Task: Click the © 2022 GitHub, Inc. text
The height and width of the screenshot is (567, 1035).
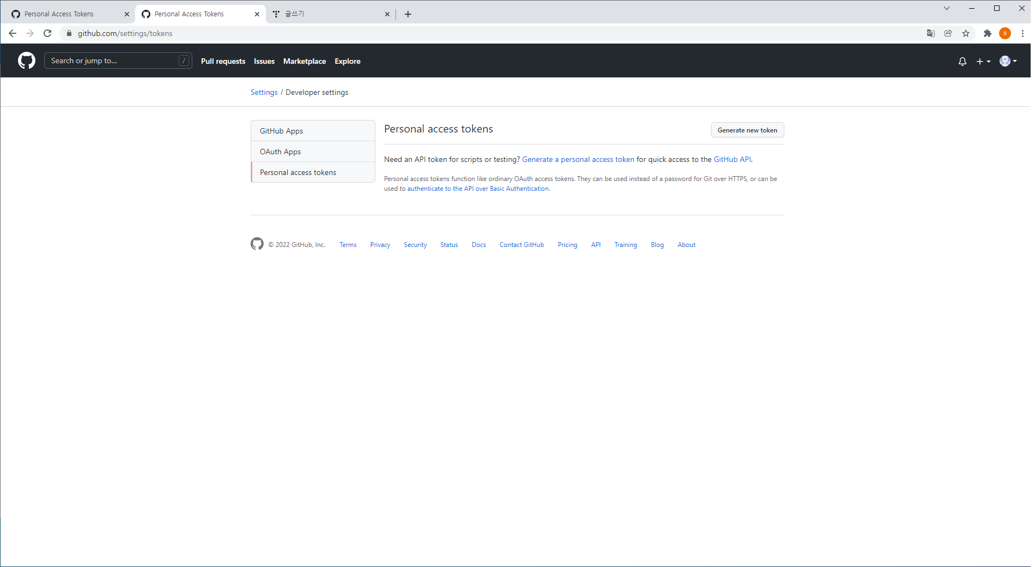Action: tap(296, 245)
